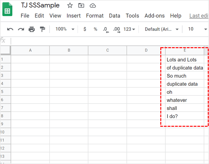Open the Add-ons menu
This screenshot has height=164, width=209.
155,16
